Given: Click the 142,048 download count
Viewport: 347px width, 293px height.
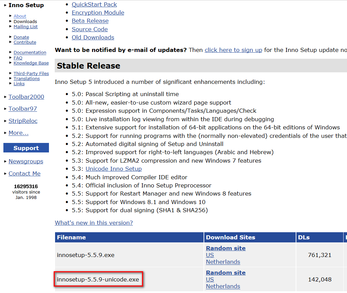Looking at the screenshot, I should tap(319, 279).
